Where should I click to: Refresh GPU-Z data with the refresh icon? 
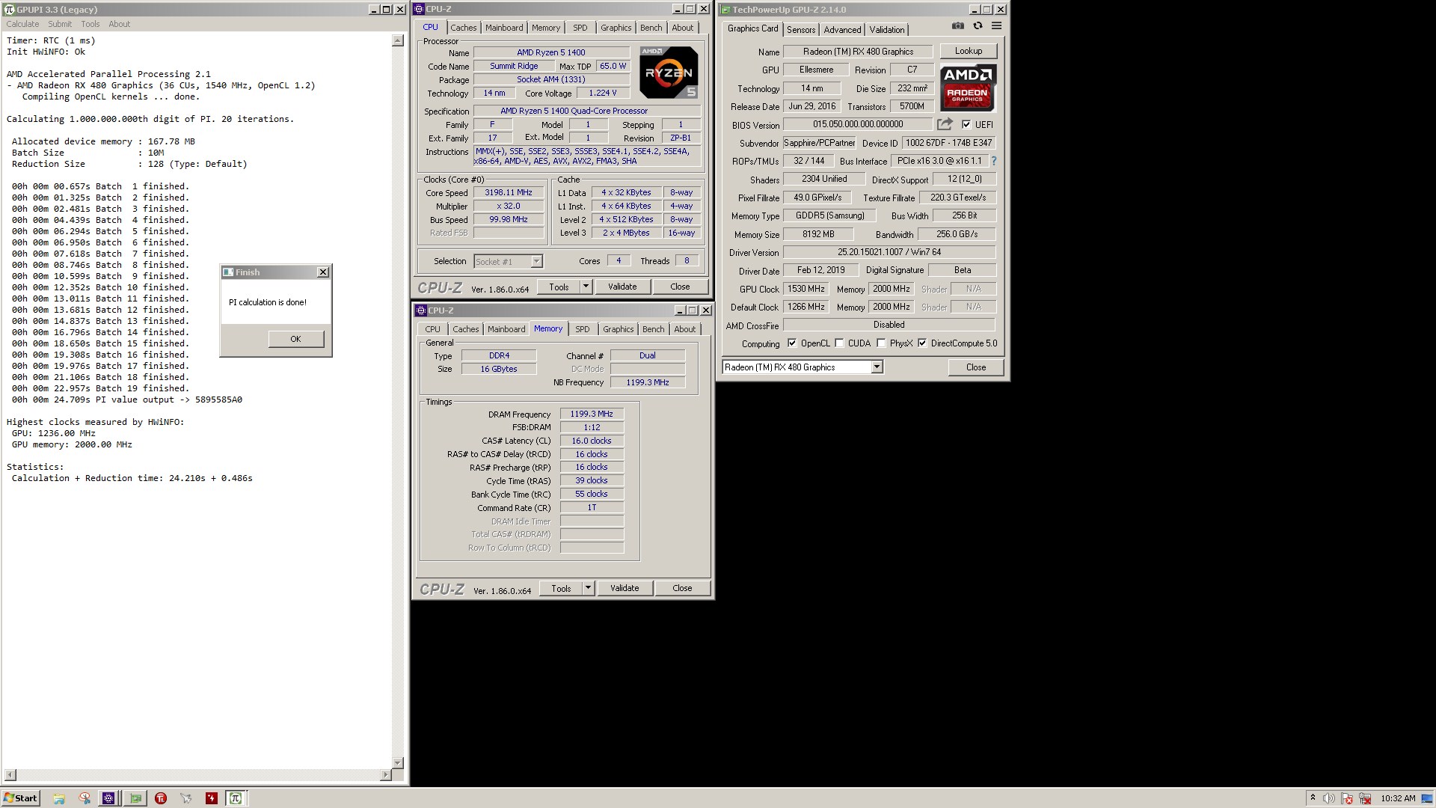pyautogui.click(x=978, y=25)
